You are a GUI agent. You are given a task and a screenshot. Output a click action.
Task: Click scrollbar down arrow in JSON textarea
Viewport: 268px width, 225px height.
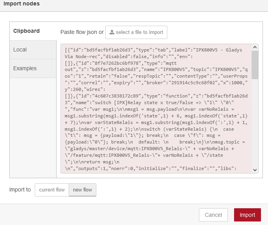pos(255,170)
